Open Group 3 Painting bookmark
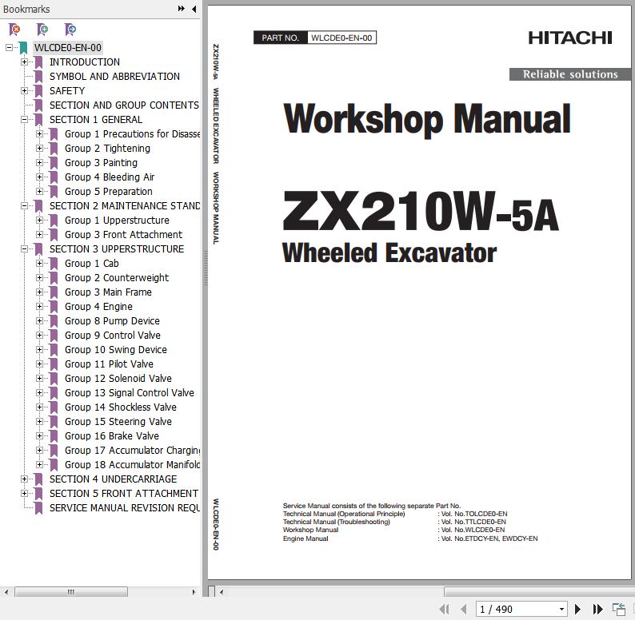This screenshot has height=620, width=635. tap(101, 163)
